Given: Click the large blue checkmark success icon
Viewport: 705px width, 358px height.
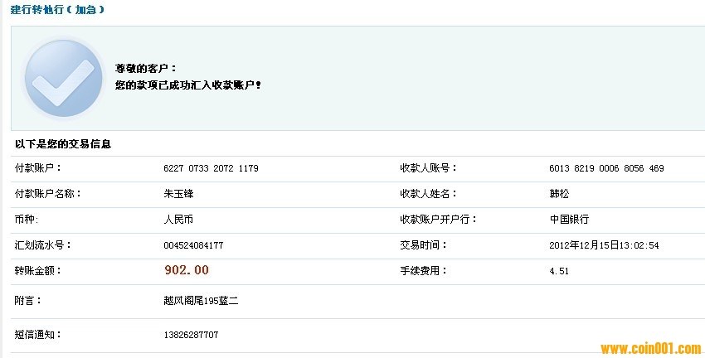Looking at the screenshot, I should [x=63, y=79].
